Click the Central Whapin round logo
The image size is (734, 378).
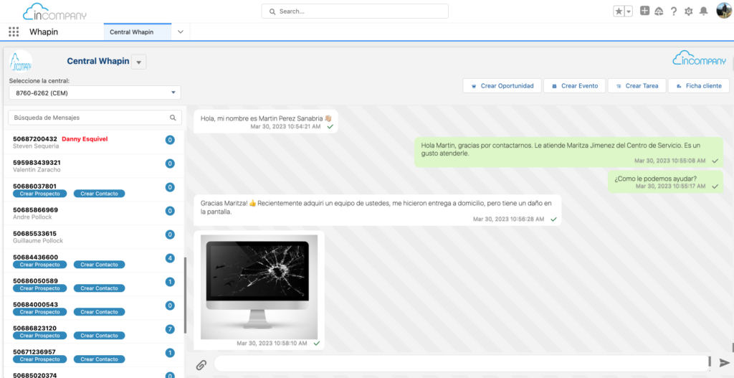21,62
